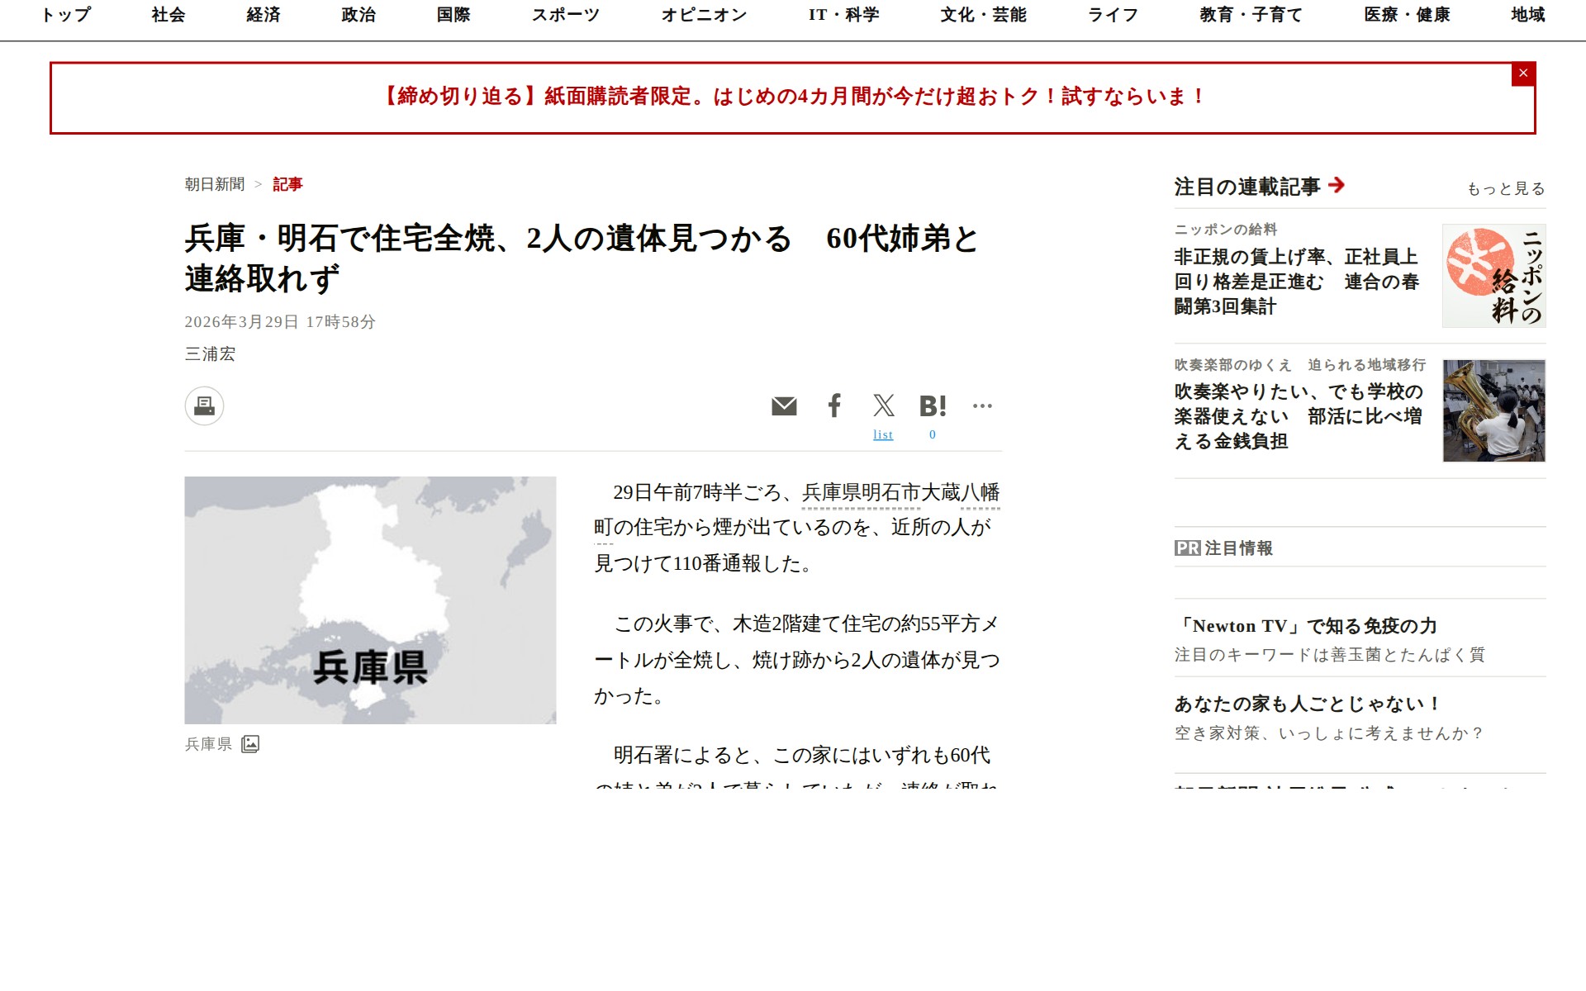Open Newton TV 免疫の力 PR link

click(1307, 626)
